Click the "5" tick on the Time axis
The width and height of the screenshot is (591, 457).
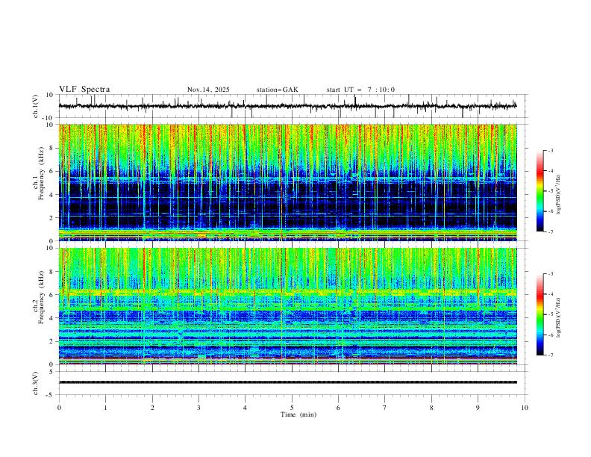click(292, 408)
